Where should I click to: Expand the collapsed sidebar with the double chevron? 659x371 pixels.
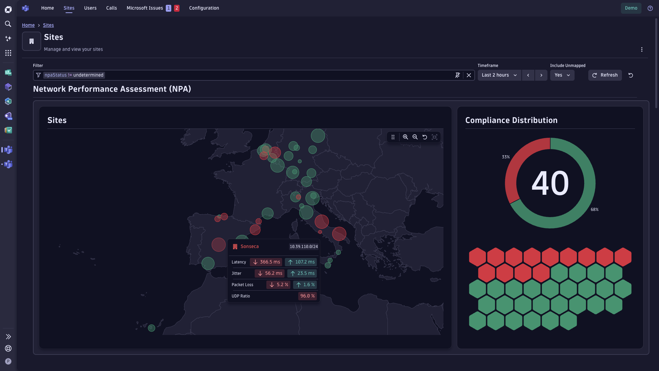click(8, 337)
